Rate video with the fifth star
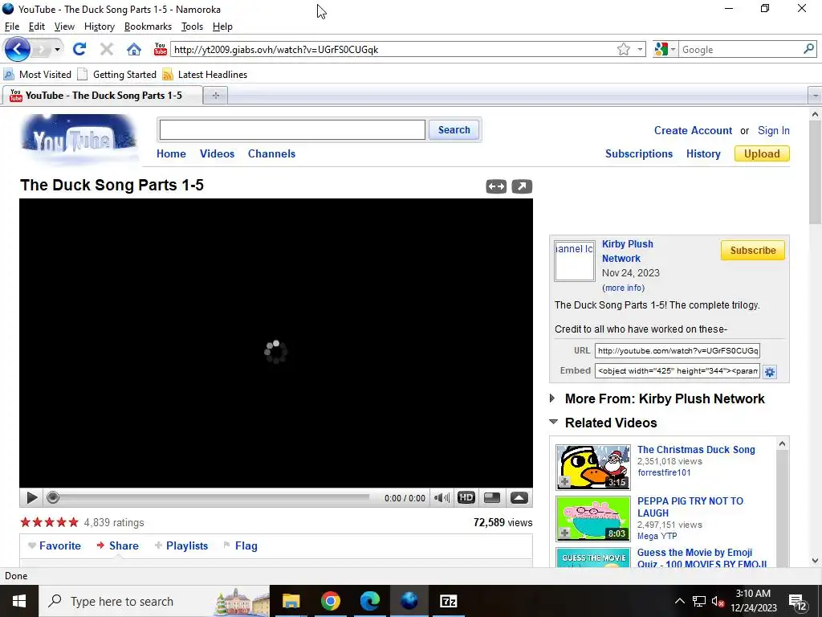Screen dimensions: 822x617 point(73,522)
